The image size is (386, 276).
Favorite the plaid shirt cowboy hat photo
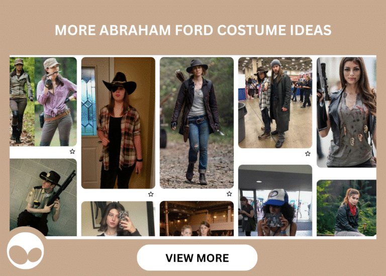pyautogui.click(x=151, y=194)
